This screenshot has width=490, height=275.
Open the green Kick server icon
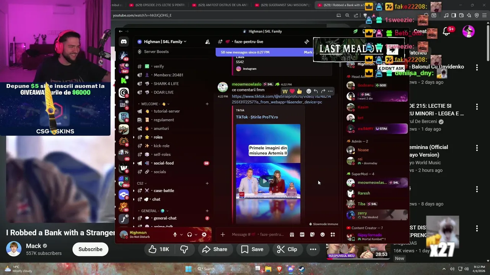[x=124, y=80]
